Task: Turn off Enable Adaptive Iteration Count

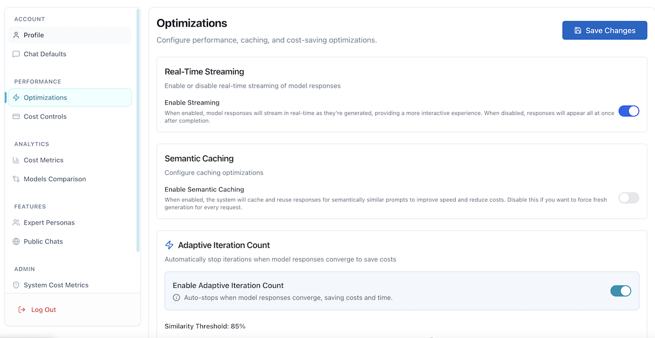Action: (x=621, y=291)
